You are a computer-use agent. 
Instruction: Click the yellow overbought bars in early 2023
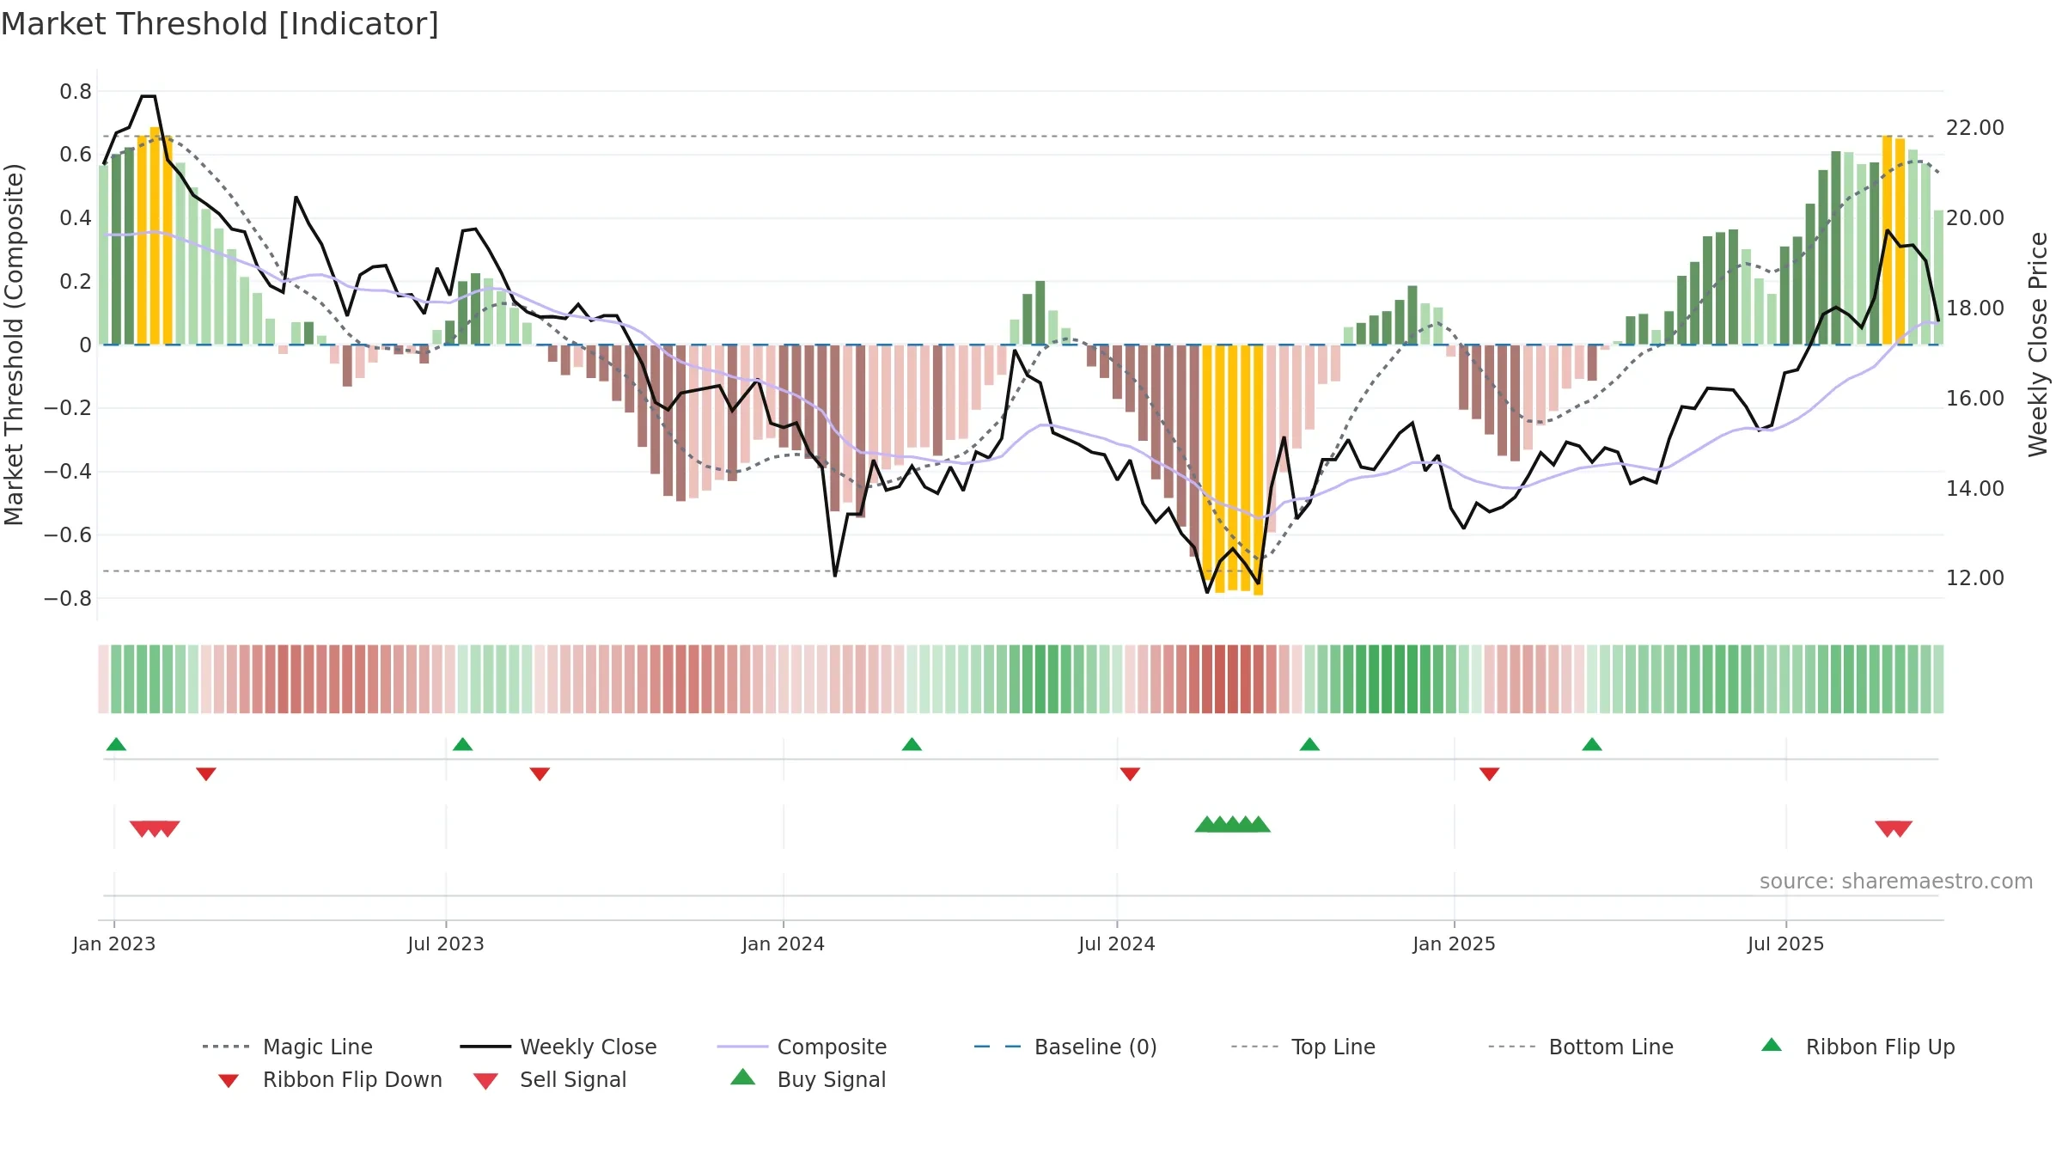[x=155, y=236]
